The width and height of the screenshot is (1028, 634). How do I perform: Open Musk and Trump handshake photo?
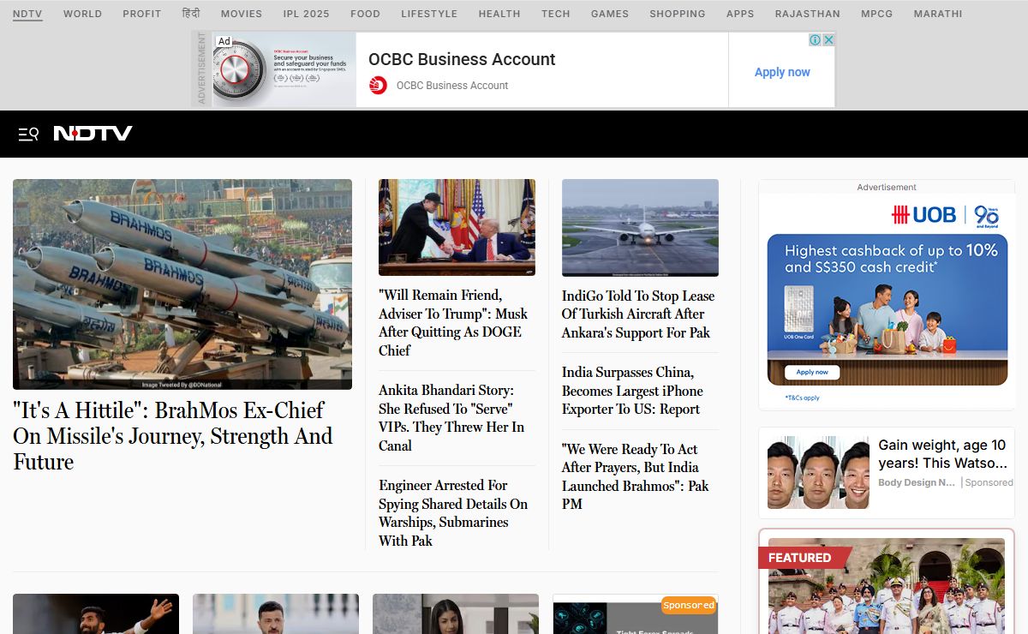[x=457, y=227]
